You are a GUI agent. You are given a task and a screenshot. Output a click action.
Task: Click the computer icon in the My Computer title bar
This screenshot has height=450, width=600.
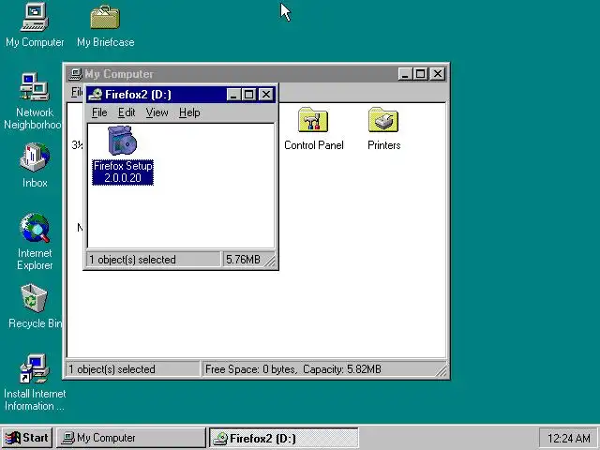point(76,74)
